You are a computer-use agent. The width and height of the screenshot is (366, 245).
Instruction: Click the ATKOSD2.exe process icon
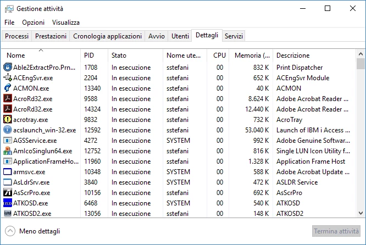point(8,213)
